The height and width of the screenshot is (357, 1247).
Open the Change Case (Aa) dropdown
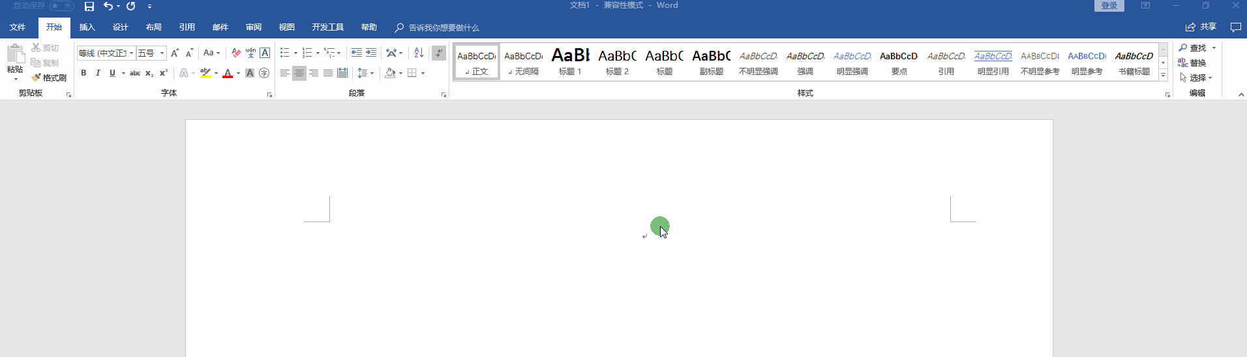click(x=211, y=53)
